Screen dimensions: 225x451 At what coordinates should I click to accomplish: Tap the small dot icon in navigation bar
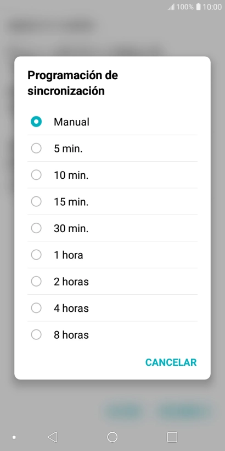14,437
